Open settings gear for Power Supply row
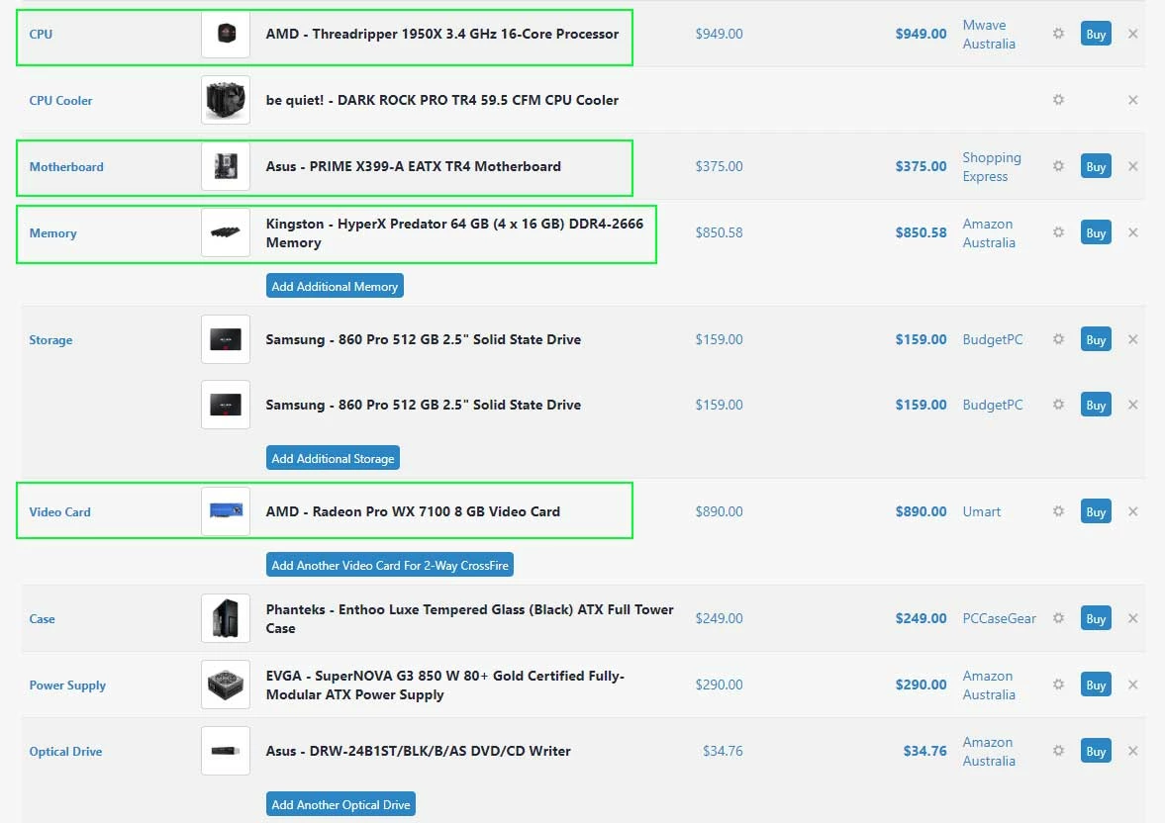1165x823 pixels. coord(1058,685)
